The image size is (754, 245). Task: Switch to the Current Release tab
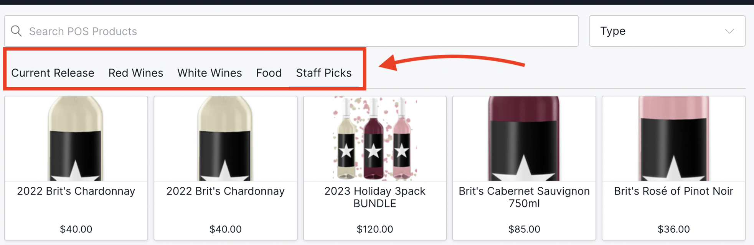coord(53,73)
